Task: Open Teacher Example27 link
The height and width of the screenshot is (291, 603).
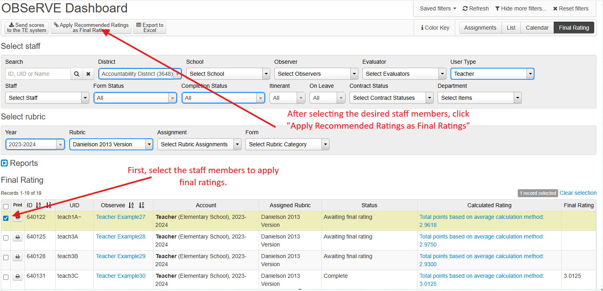Action: pos(121,217)
